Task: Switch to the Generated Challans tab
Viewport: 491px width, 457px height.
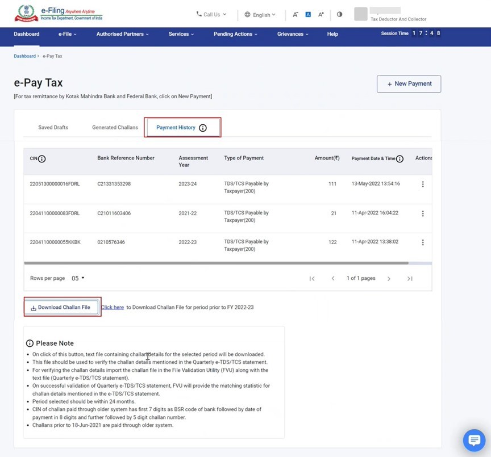Action: [x=115, y=128]
